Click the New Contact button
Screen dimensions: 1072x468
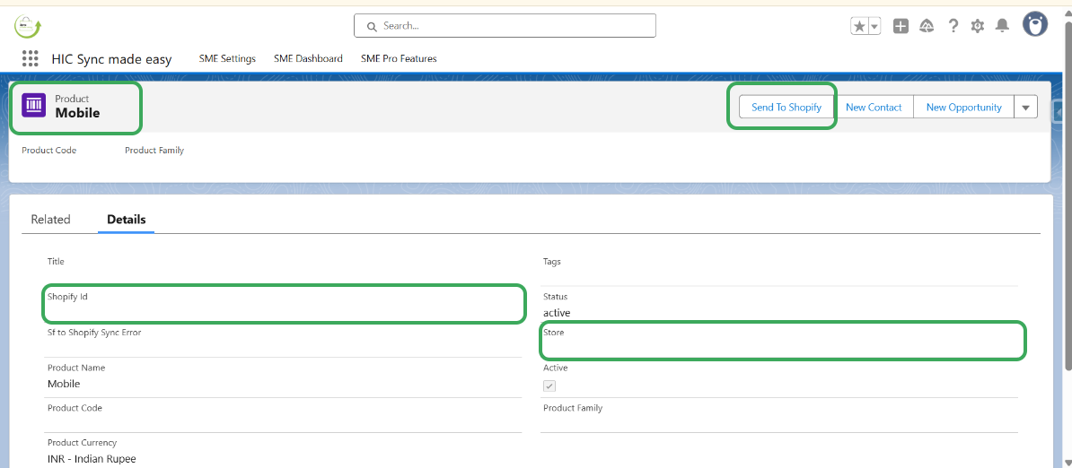pos(873,107)
